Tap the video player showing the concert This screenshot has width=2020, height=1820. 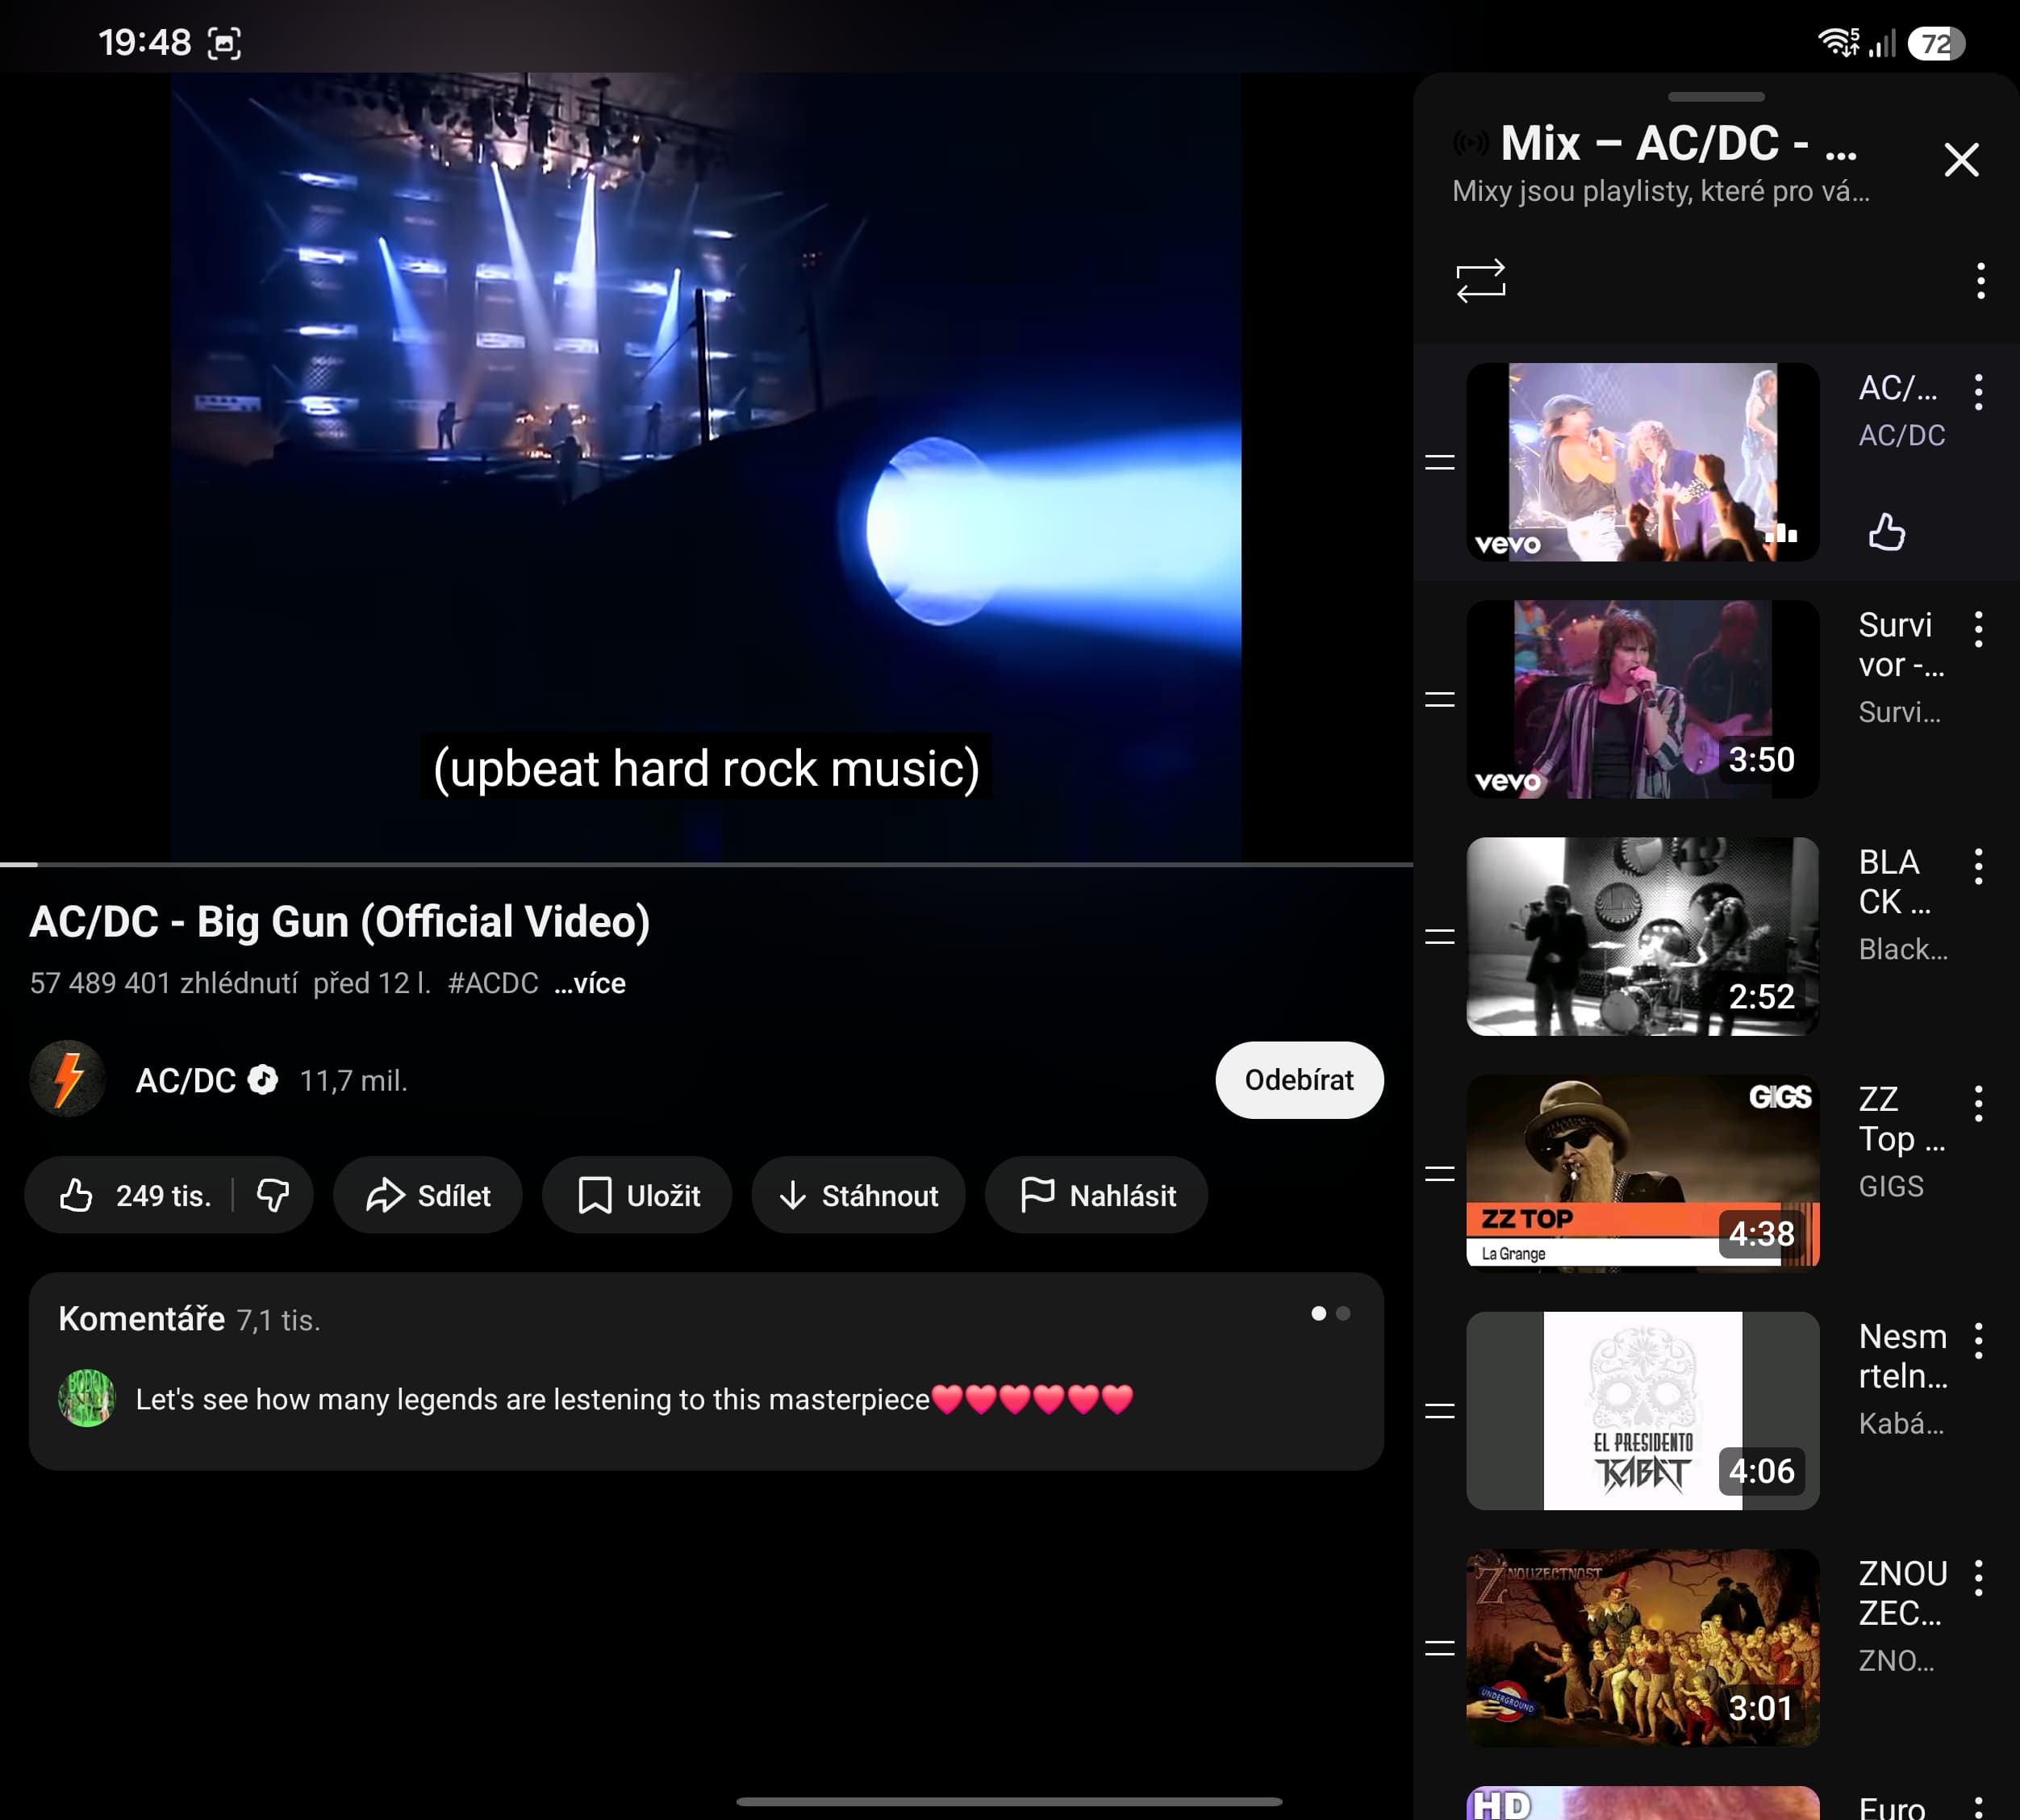pyautogui.click(x=706, y=467)
